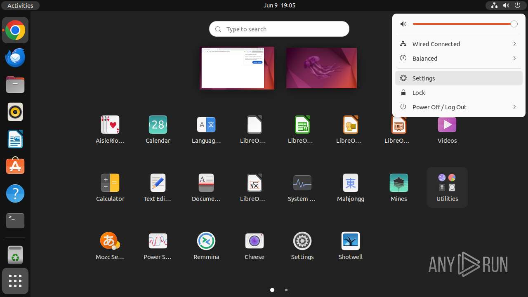Launch LibreOffice Calc green spreadsheet icon
Image resolution: width=528 pixels, height=297 pixels.
pos(302,130)
